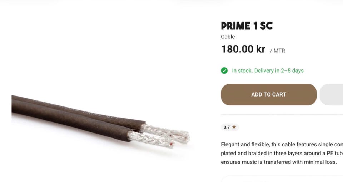The width and height of the screenshot is (343, 182).
Task: Click the grey button beside Add to Cart
Action: (332, 95)
